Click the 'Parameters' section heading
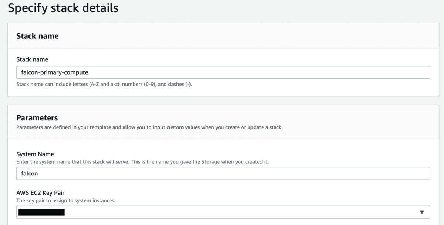This screenshot has width=444, height=225. [x=37, y=118]
